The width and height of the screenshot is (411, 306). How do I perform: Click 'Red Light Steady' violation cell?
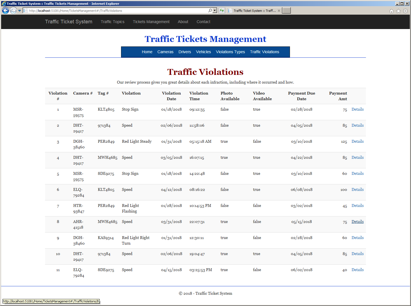(x=137, y=141)
